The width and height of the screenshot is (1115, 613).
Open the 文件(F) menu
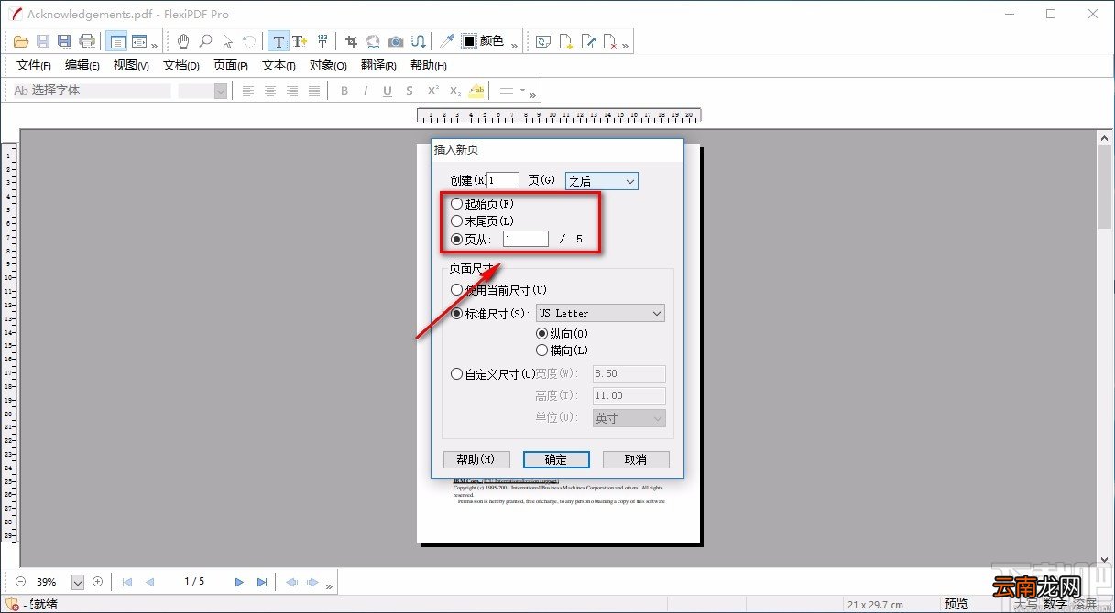pyautogui.click(x=34, y=66)
